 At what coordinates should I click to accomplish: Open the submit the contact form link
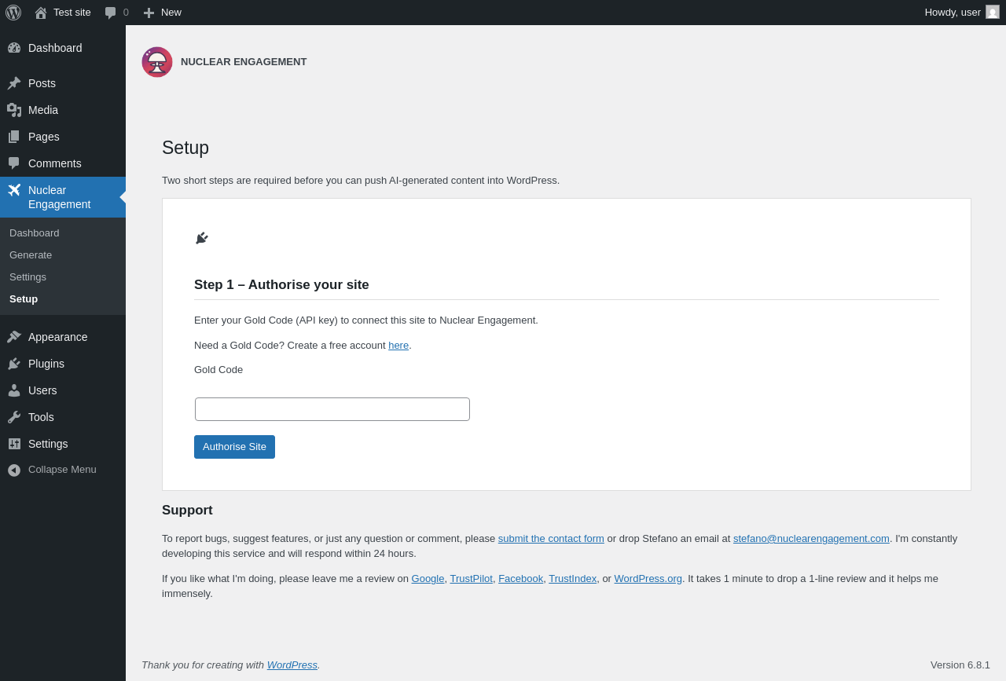click(551, 539)
